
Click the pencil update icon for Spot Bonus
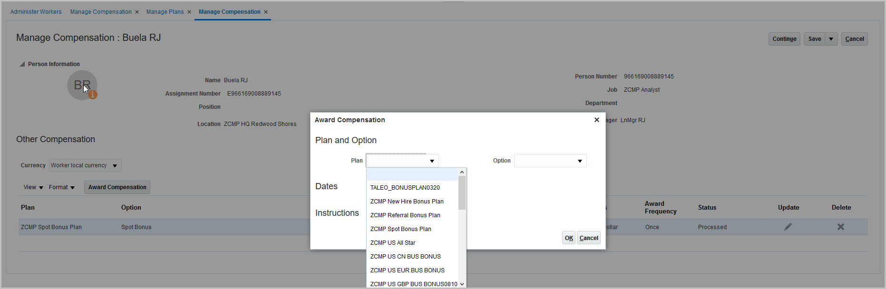[x=788, y=227]
